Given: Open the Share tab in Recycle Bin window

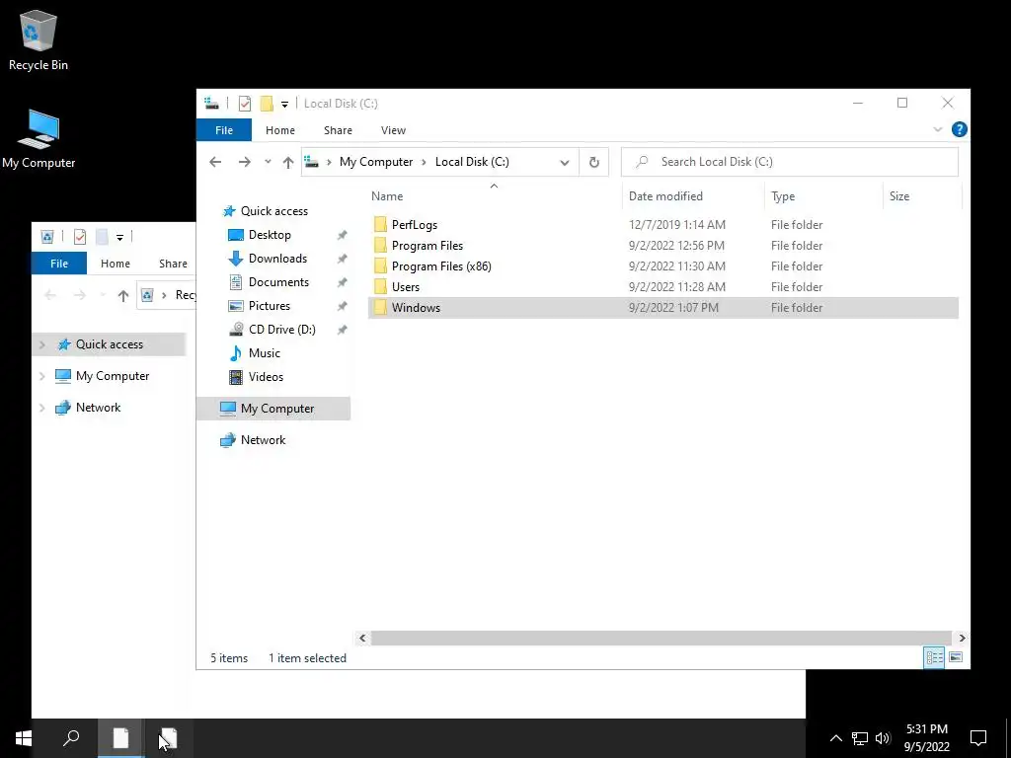Looking at the screenshot, I should click(173, 263).
